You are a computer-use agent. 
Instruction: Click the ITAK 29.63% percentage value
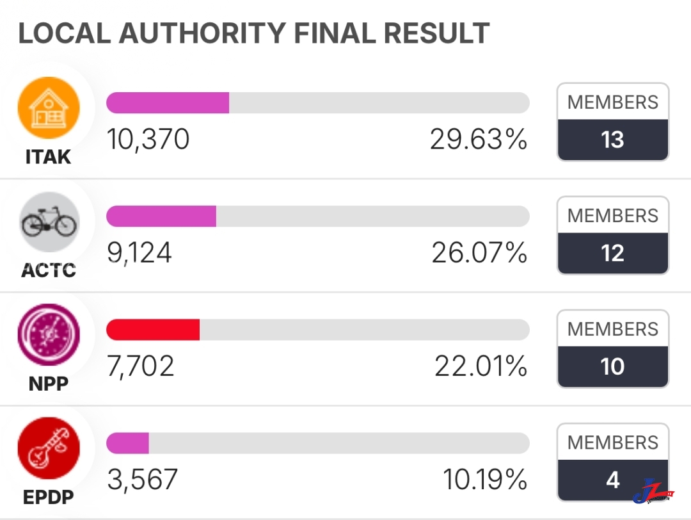tap(479, 139)
